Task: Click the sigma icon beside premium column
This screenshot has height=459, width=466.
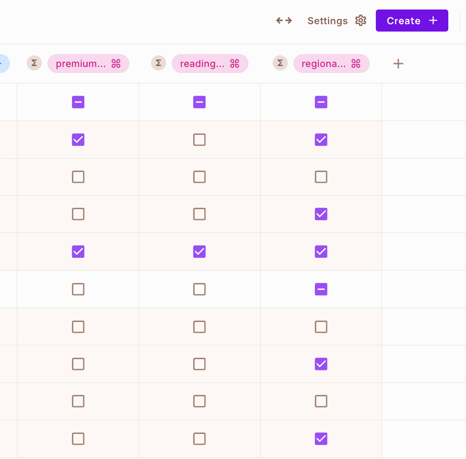Action: pyautogui.click(x=34, y=63)
